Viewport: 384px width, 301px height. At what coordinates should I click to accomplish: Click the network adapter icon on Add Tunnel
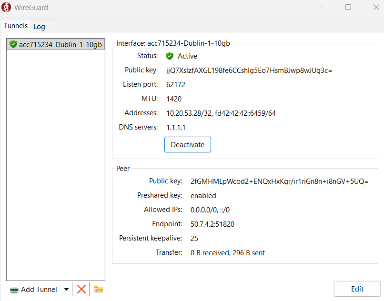pyautogui.click(x=14, y=290)
